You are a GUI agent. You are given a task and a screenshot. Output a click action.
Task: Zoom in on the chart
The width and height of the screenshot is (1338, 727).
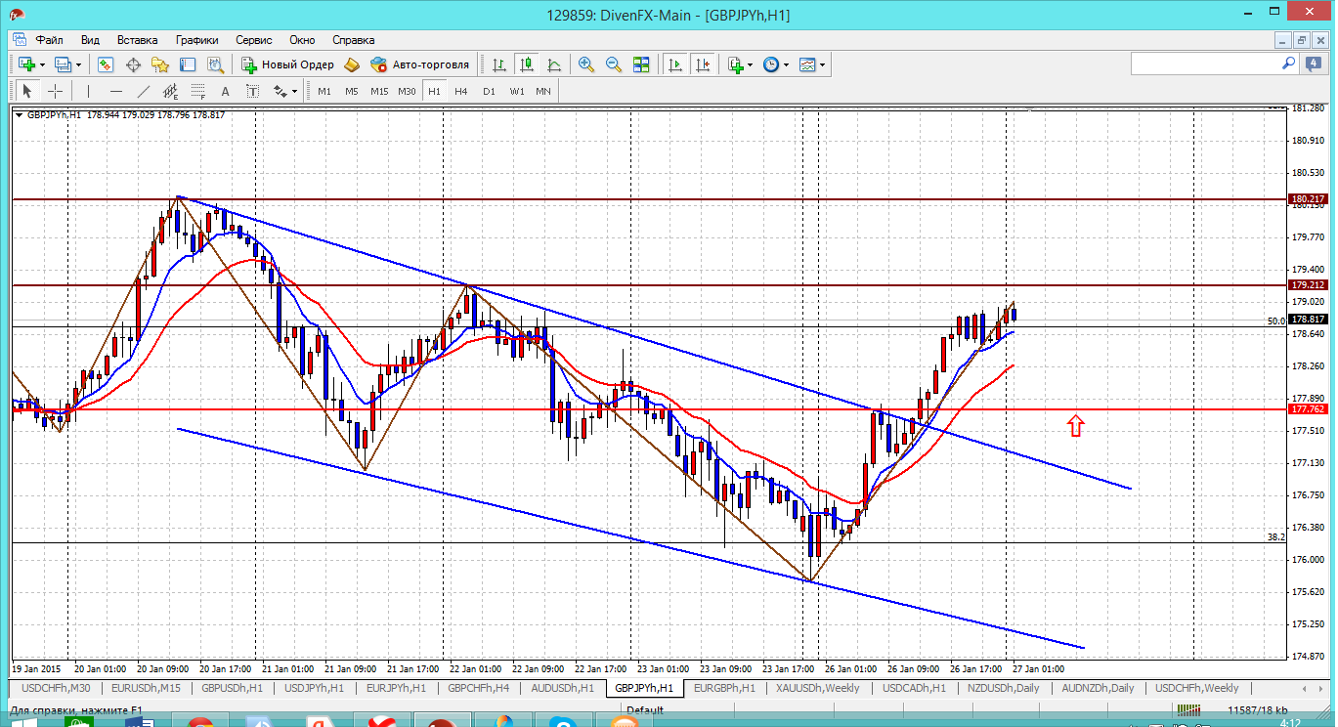[586, 64]
